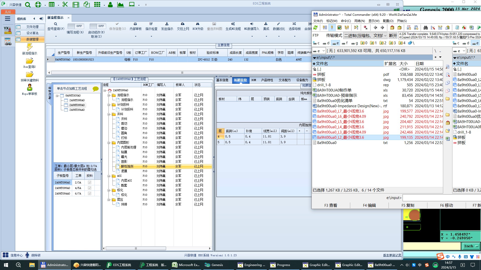The image size is (481, 270).
Task: Click the ECN升级 toolbar icon
Action: tap(198, 24)
